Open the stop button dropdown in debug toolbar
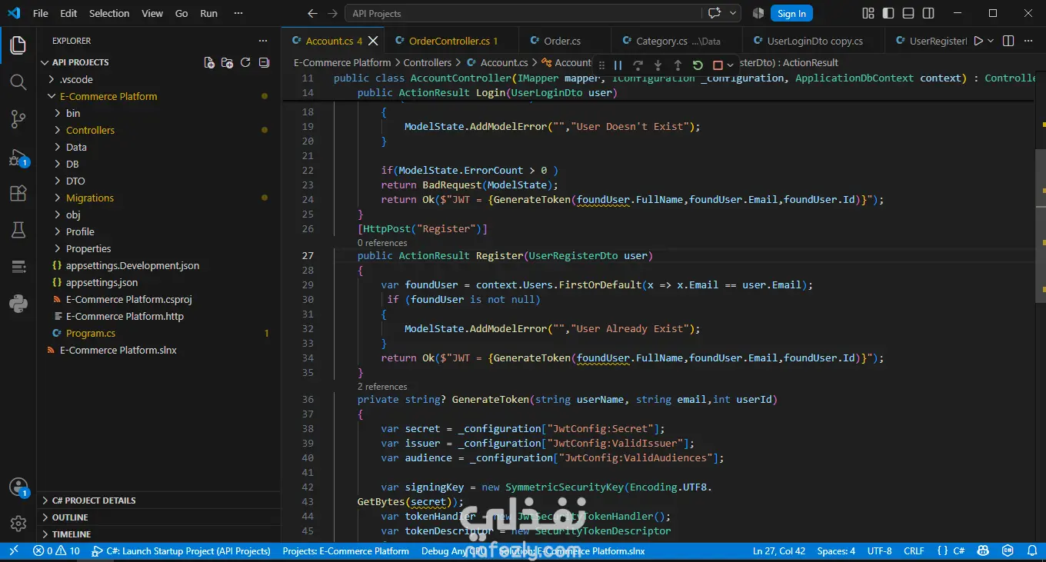Screen dimensions: 1046x562 tap(730, 65)
